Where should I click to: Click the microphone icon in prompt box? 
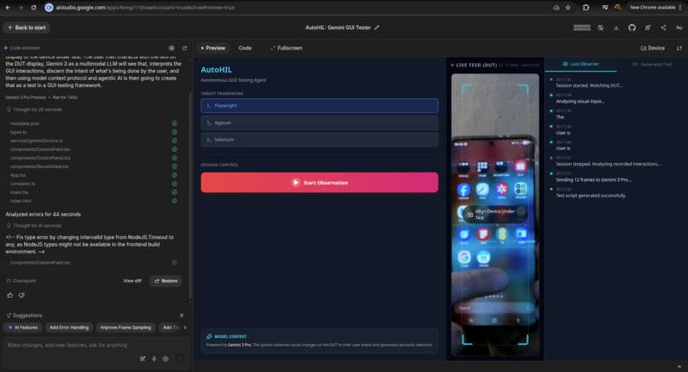pos(154,359)
